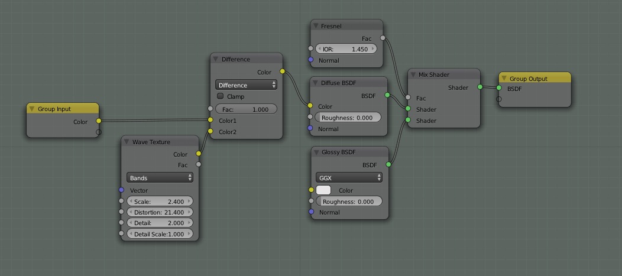Collapse the Glossy BSDF node triangle
Screen dimensions: 622x276
[x=316, y=153]
